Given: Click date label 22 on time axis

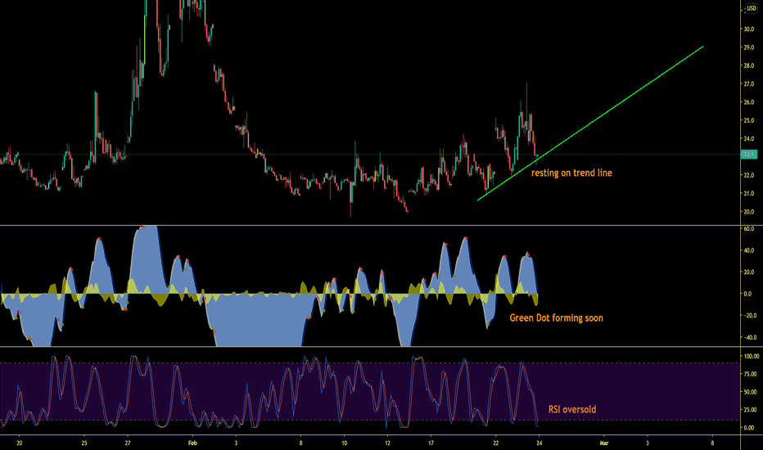Looking at the screenshot, I should point(496,443).
